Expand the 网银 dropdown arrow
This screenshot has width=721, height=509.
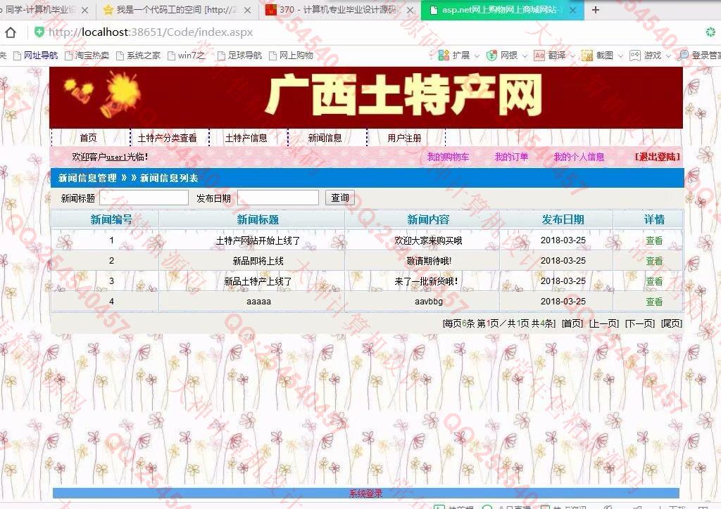coord(525,56)
